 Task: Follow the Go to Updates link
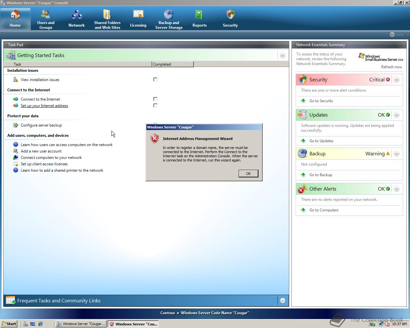coord(321,141)
